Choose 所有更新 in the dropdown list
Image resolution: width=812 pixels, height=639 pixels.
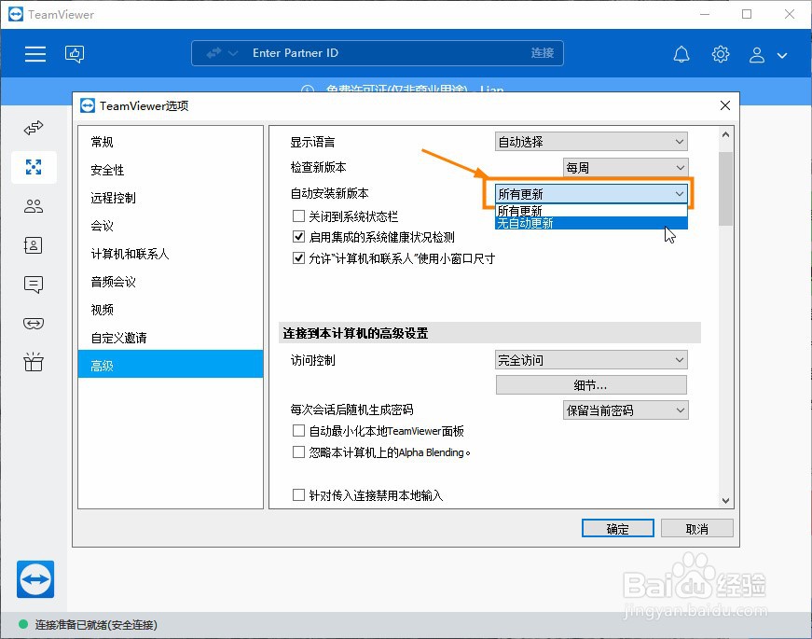coord(591,211)
